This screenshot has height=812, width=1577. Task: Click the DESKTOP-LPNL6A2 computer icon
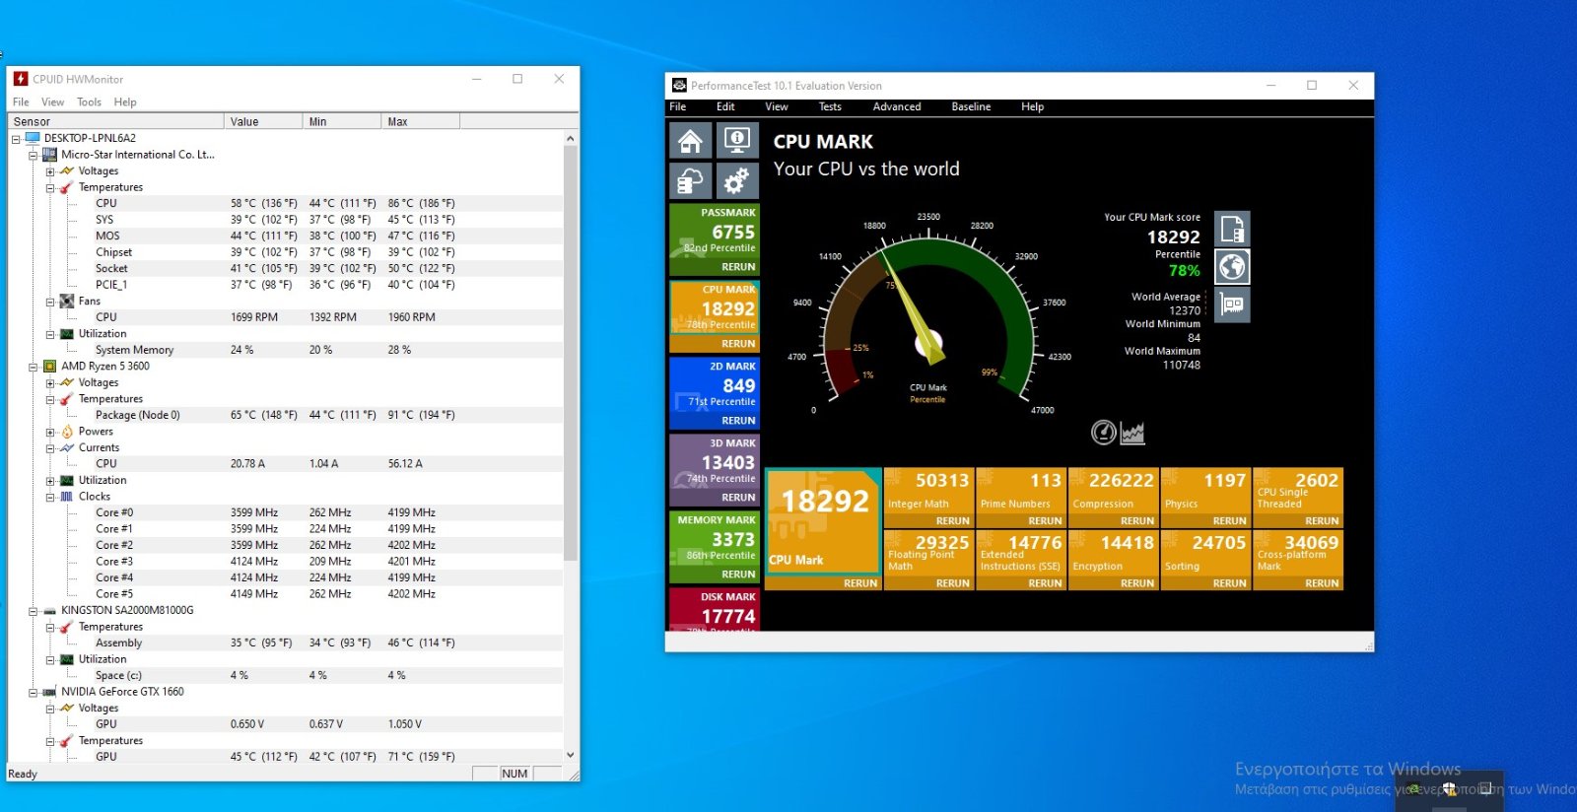[33, 138]
